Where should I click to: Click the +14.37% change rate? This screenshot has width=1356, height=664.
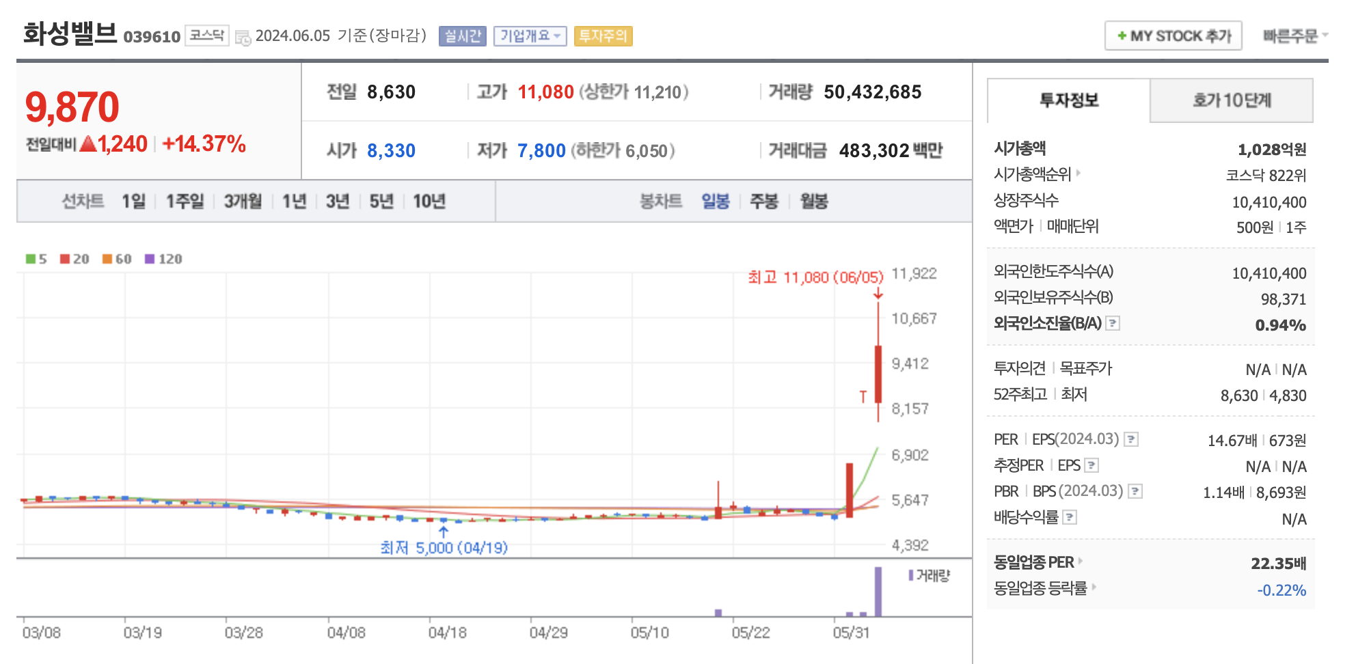coord(204,144)
